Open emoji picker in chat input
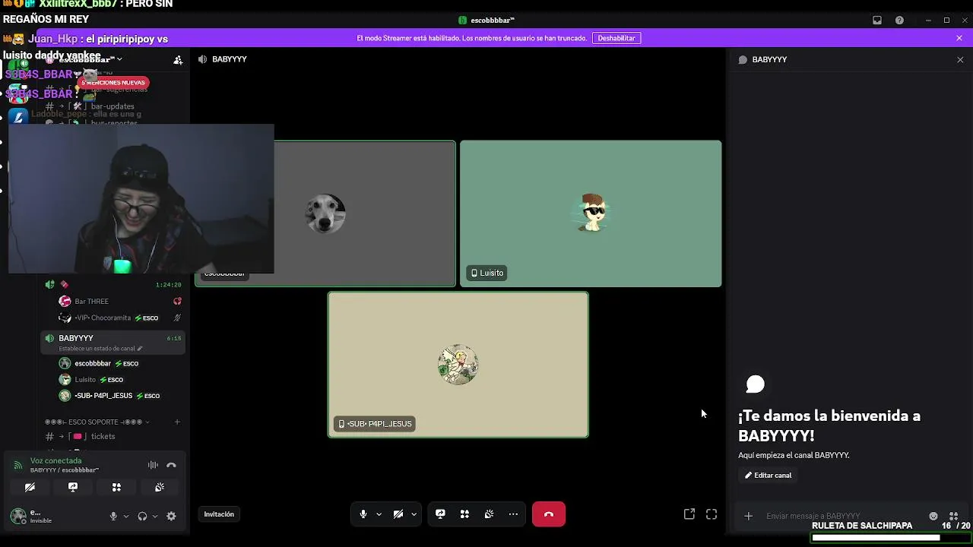 tap(933, 516)
